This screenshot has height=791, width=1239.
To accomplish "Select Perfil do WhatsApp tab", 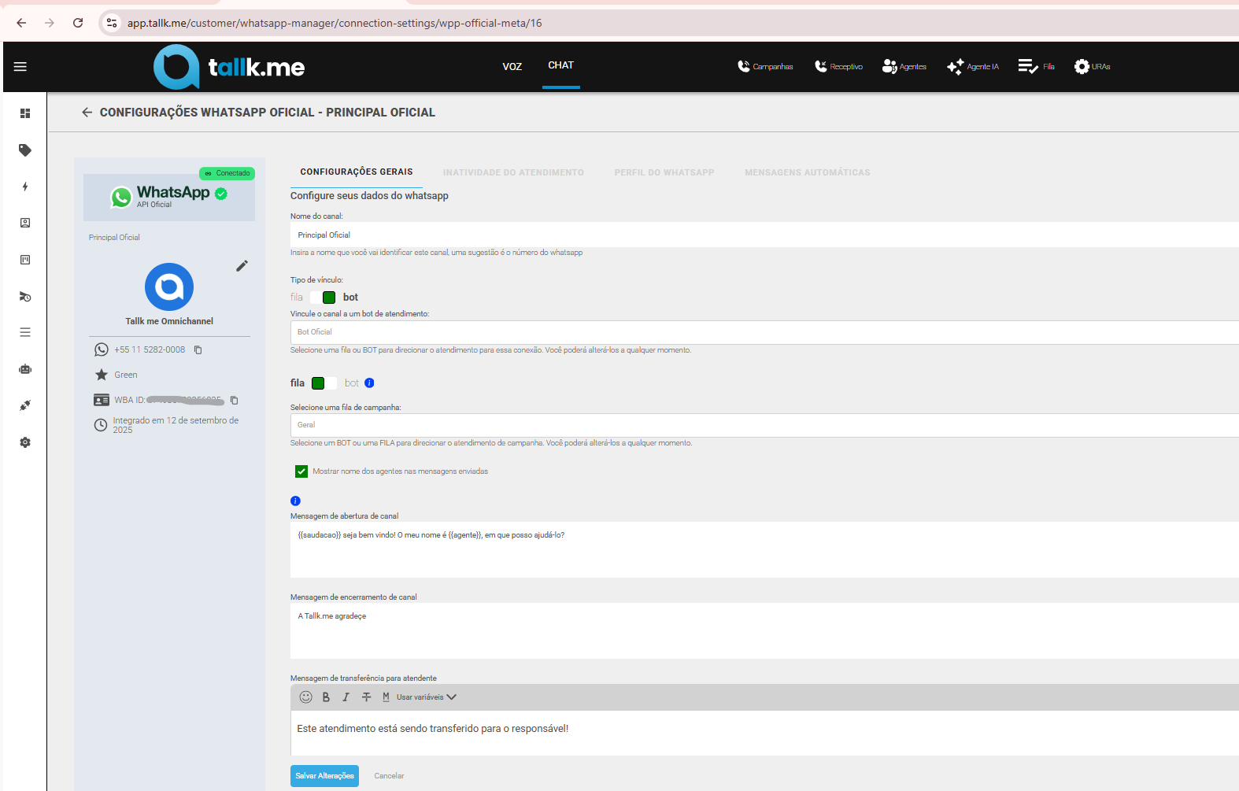I will coord(664,172).
